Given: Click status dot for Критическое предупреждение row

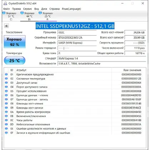Looking at the screenshot, I should point(6,74).
